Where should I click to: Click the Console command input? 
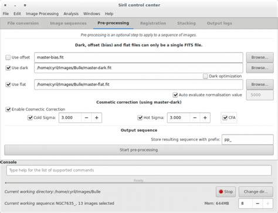[139, 170]
